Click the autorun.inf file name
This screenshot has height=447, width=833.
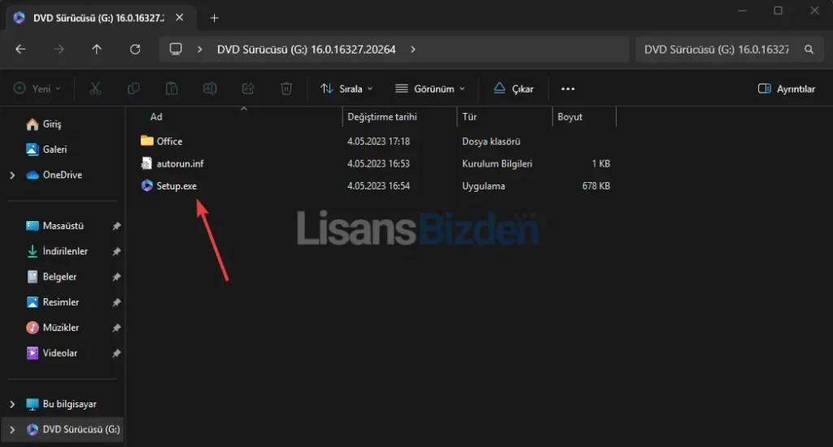point(180,163)
